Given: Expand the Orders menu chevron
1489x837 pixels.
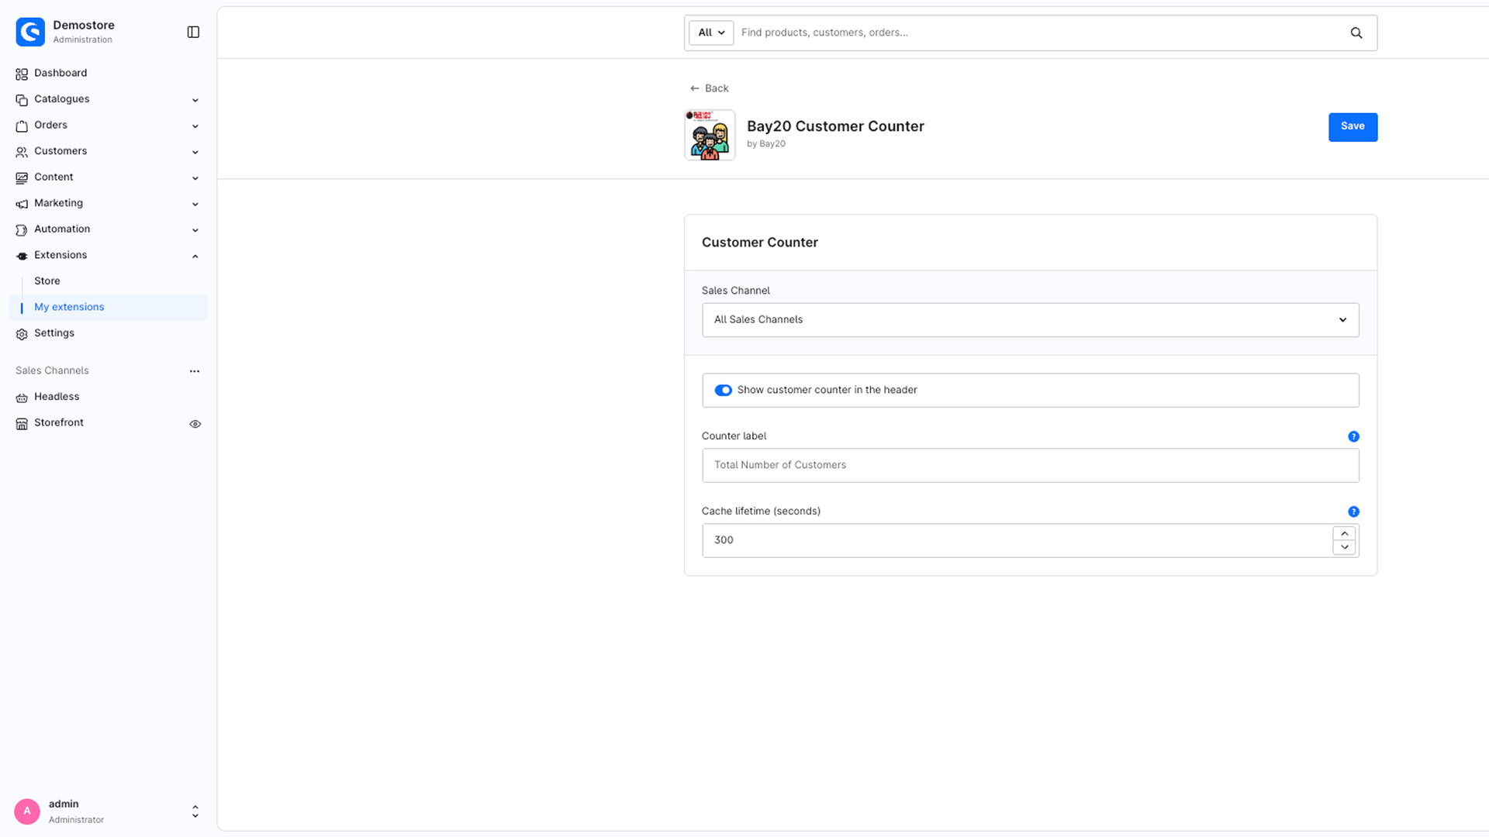Looking at the screenshot, I should [195, 126].
